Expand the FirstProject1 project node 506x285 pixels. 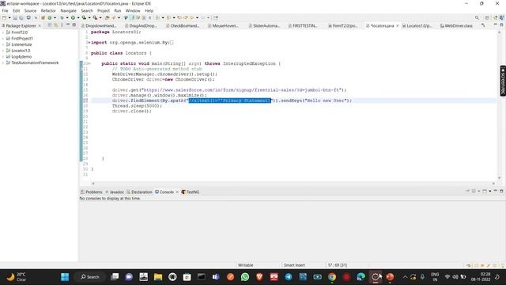click(3, 39)
